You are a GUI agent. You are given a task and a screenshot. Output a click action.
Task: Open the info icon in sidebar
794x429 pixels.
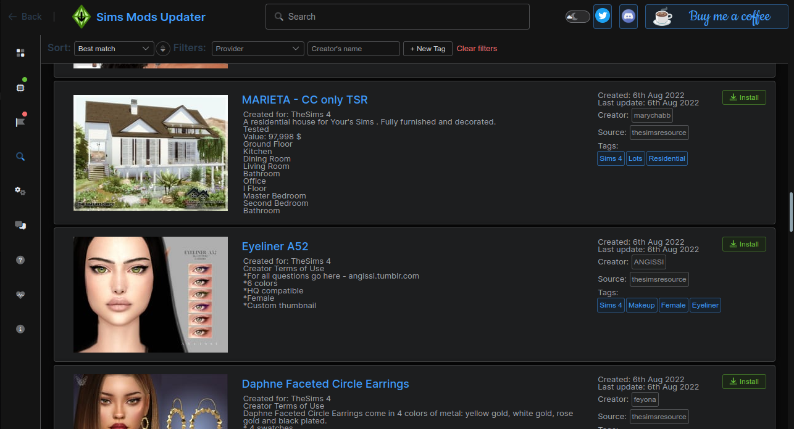tap(20, 329)
